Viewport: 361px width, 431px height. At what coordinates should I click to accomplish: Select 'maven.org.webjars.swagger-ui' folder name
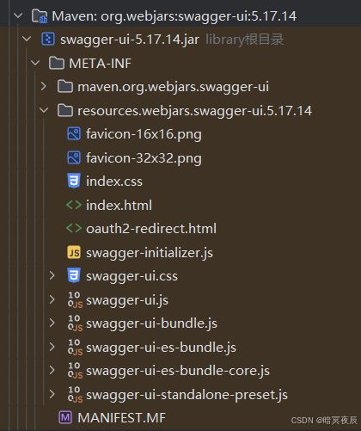(x=173, y=87)
